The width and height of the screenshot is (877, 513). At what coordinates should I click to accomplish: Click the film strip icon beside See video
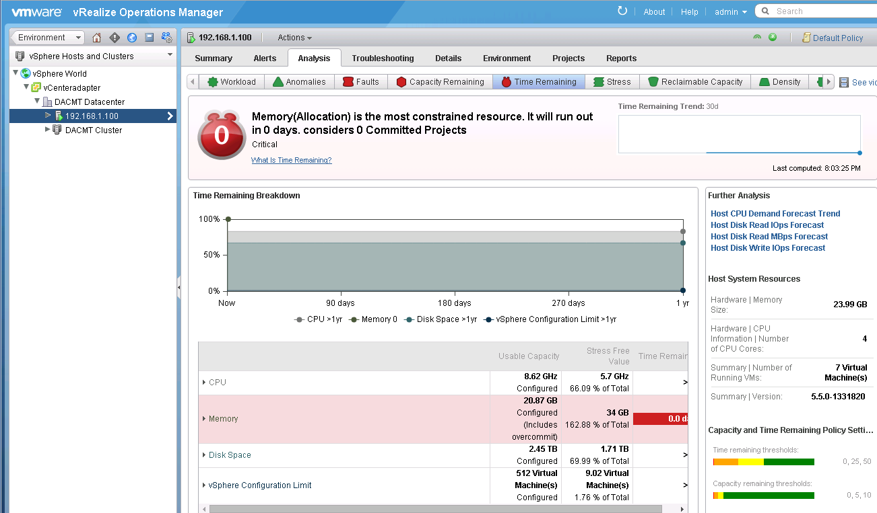(x=844, y=82)
